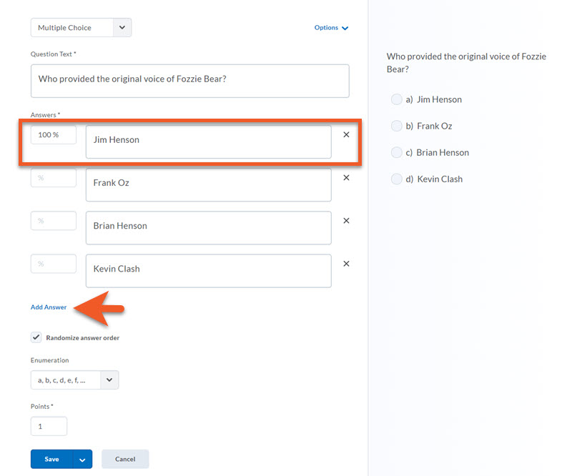Select preview radio option a) Jim Henson
572x476 pixels.
[x=396, y=99]
